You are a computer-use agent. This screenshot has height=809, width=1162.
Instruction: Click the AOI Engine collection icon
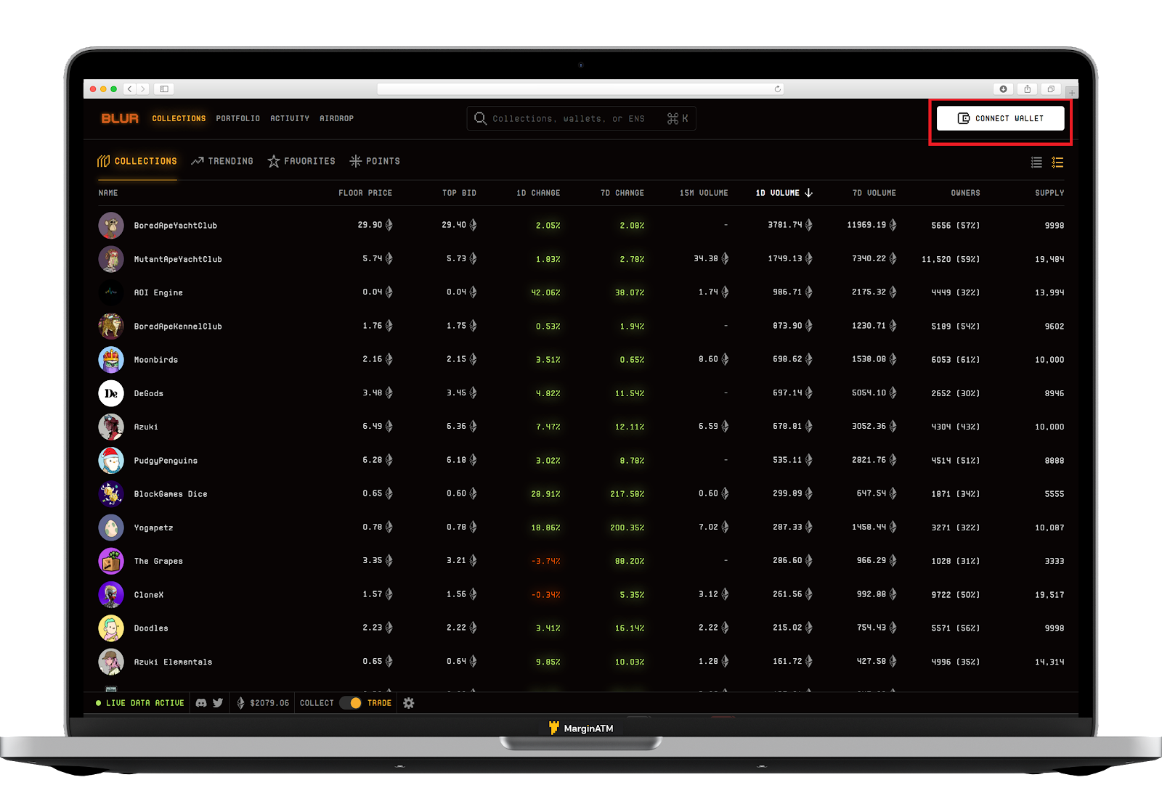[x=111, y=292]
